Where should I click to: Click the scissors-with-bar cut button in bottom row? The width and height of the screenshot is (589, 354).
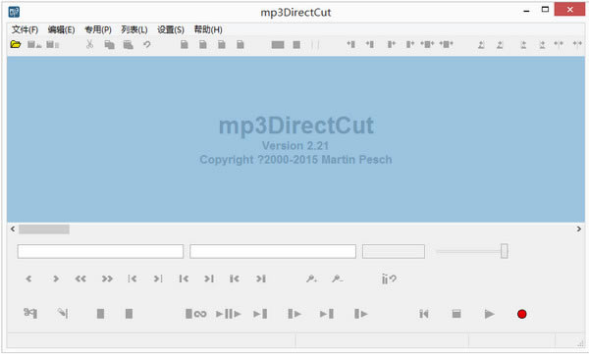tap(30, 313)
